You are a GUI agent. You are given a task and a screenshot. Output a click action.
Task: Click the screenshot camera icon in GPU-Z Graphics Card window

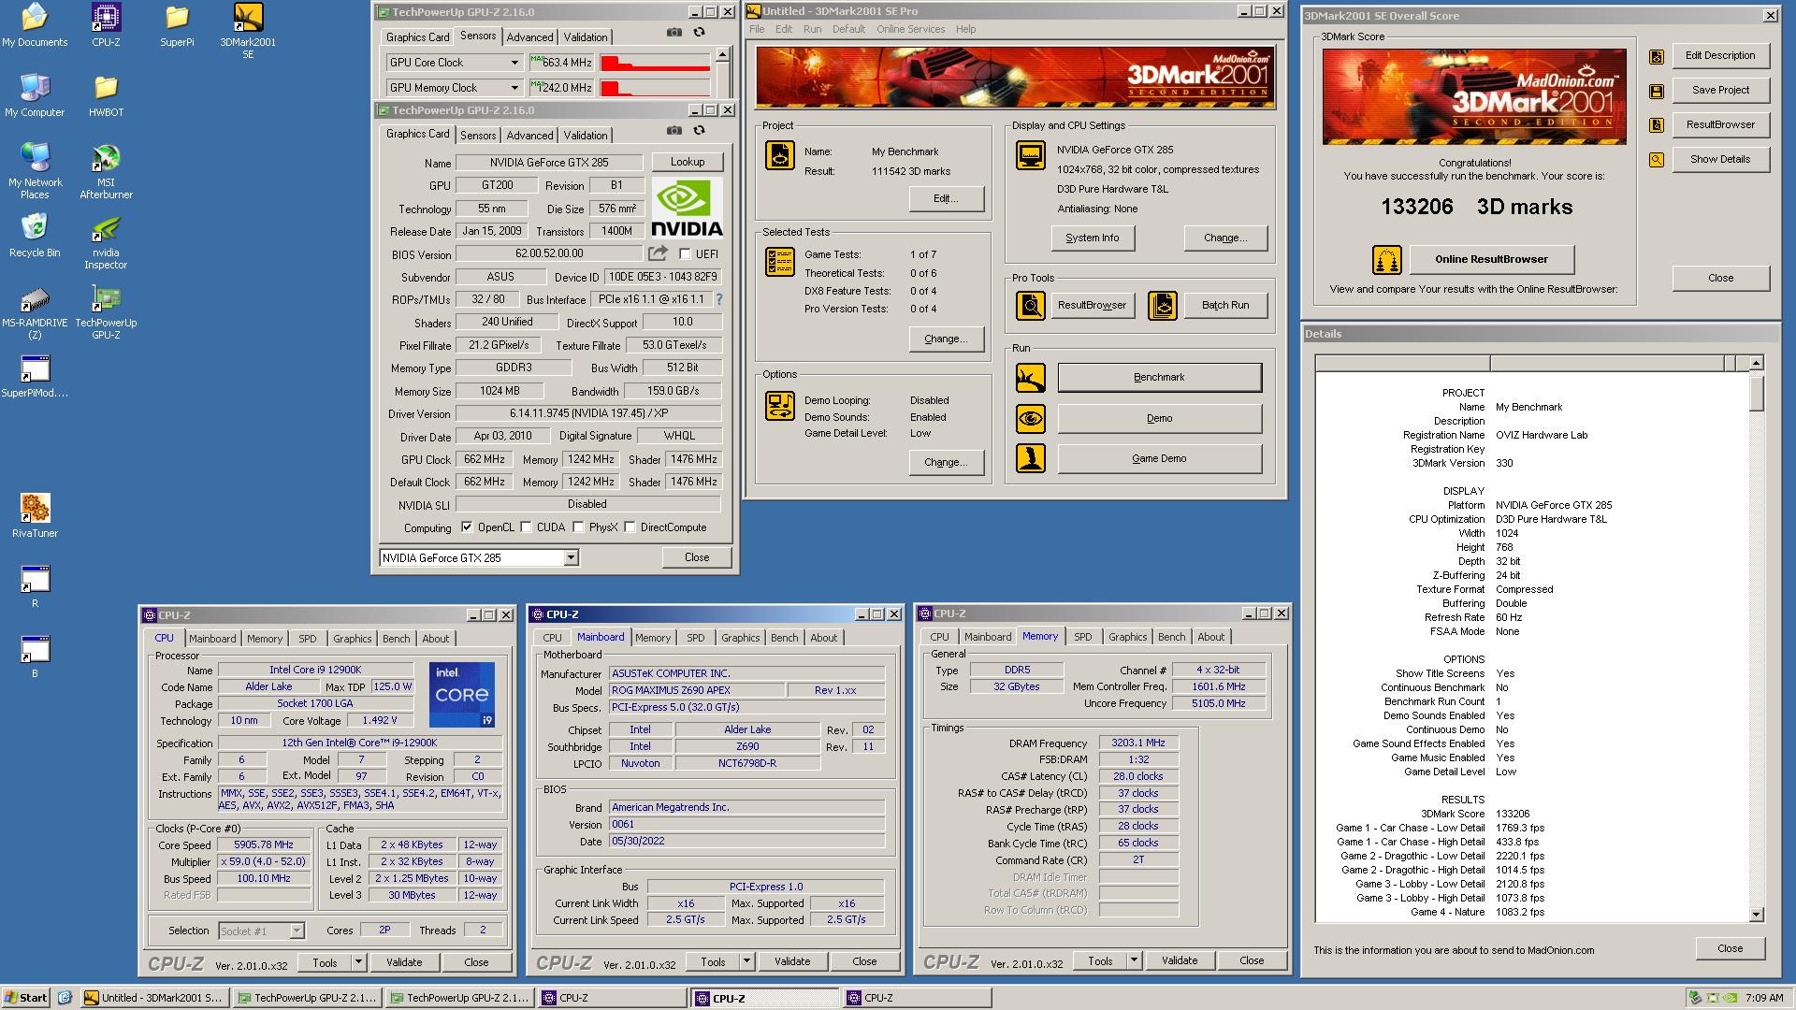coord(673,130)
